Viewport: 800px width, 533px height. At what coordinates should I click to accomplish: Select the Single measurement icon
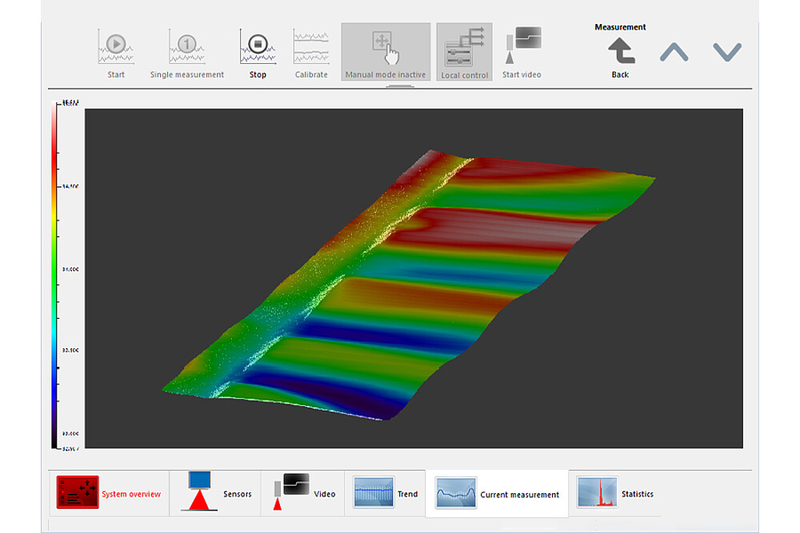[186, 44]
